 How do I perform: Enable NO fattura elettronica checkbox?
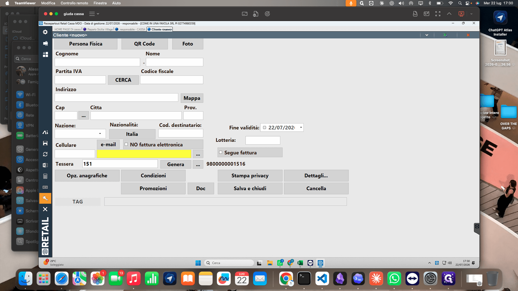126,144
